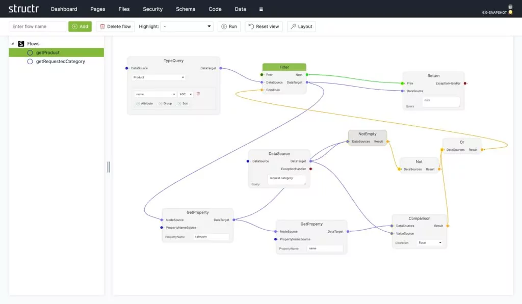Viewport: 522px width, 304px height.
Task: Open the Schema section
Action: [x=186, y=9]
